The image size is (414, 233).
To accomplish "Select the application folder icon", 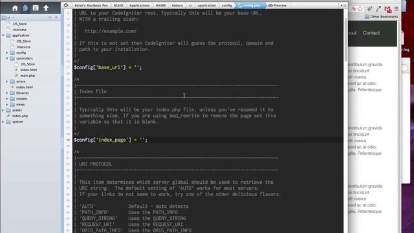I will (8, 36).
